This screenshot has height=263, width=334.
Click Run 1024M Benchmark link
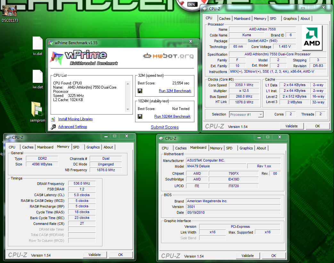point(172,116)
